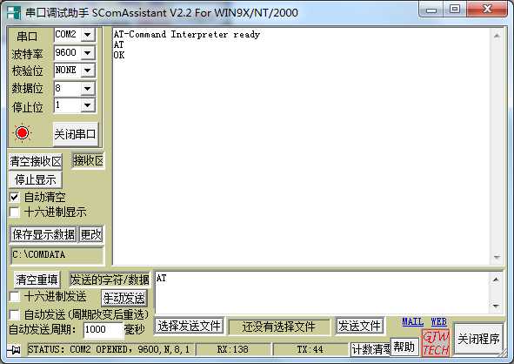Image resolution: width=514 pixels, height=364 pixels.
Task: Enable the 十六进制发送 checkbox
Action: (x=14, y=297)
